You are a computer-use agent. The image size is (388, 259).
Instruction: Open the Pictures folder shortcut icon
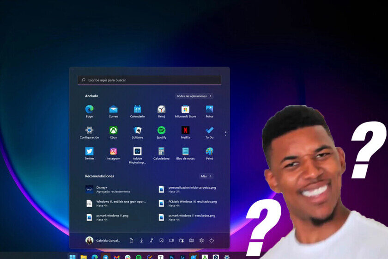click(x=161, y=240)
